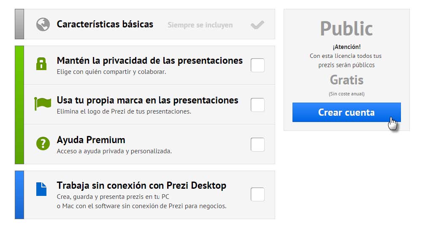Click the 'Características básicas' heading

[x=105, y=24]
